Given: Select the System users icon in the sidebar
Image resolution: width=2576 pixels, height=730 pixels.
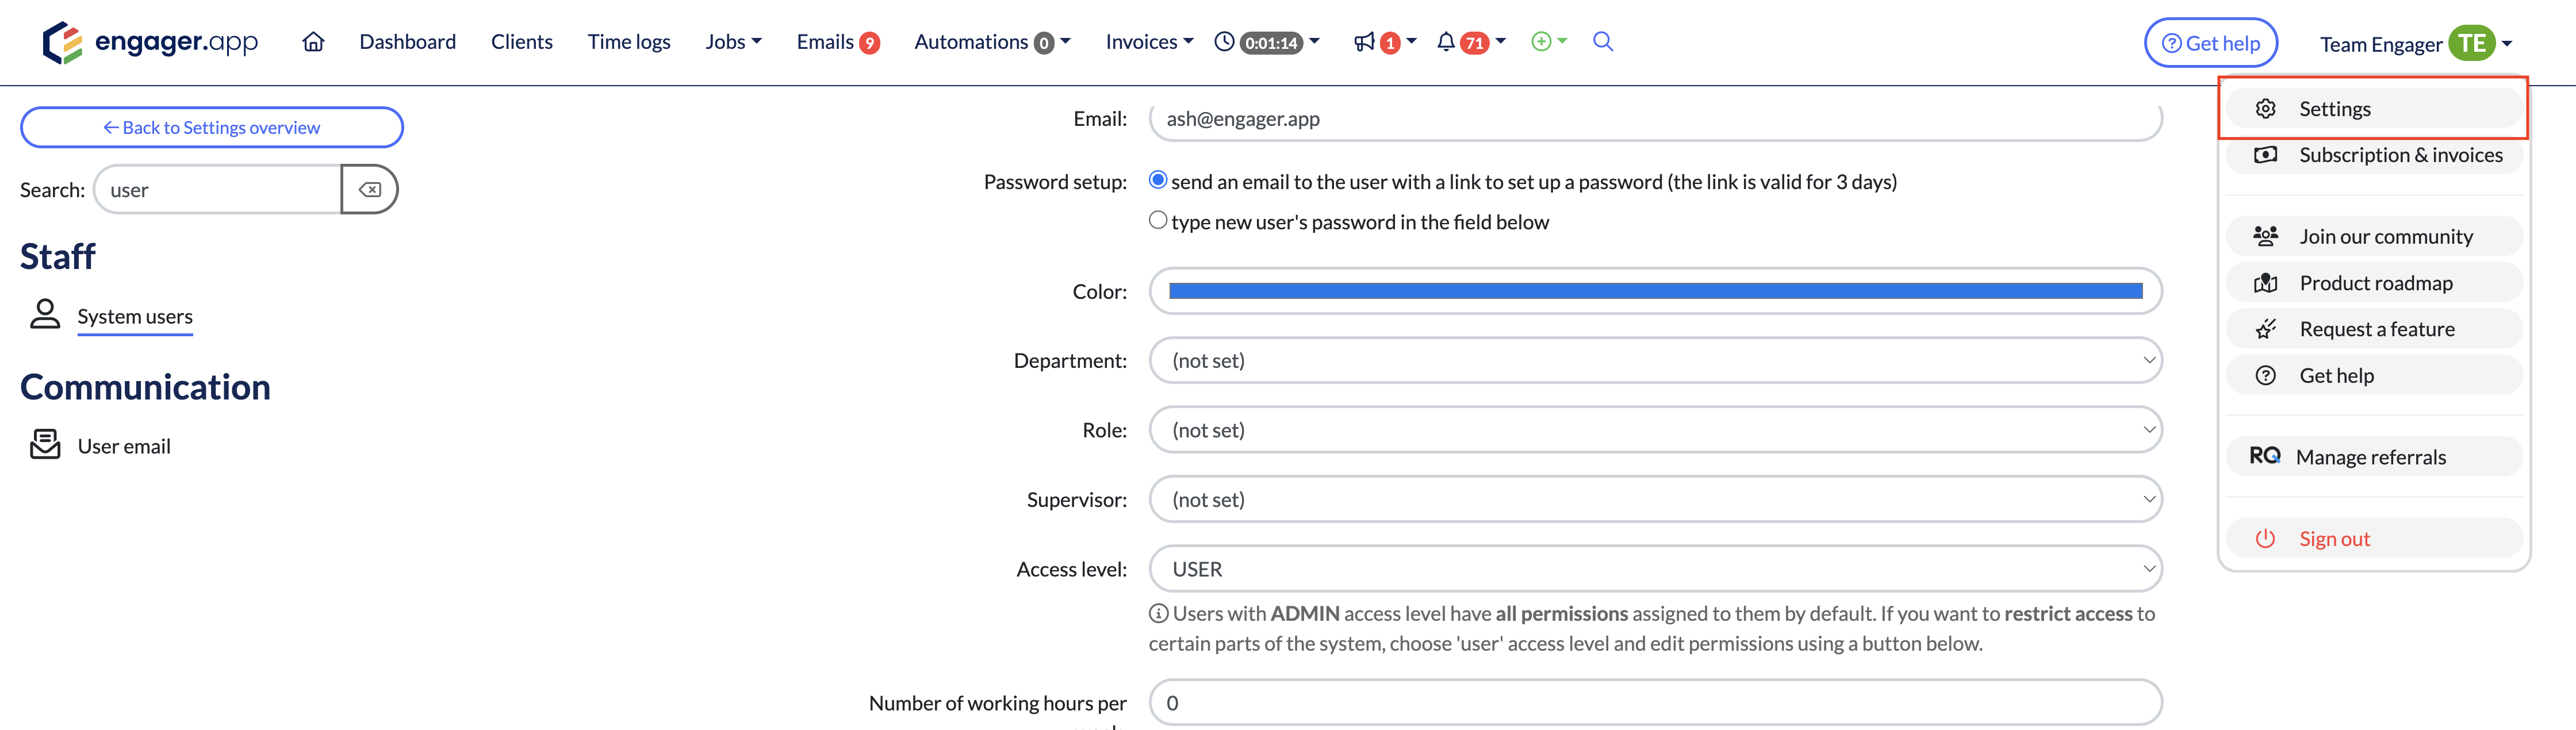Looking at the screenshot, I should click(x=45, y=315).
